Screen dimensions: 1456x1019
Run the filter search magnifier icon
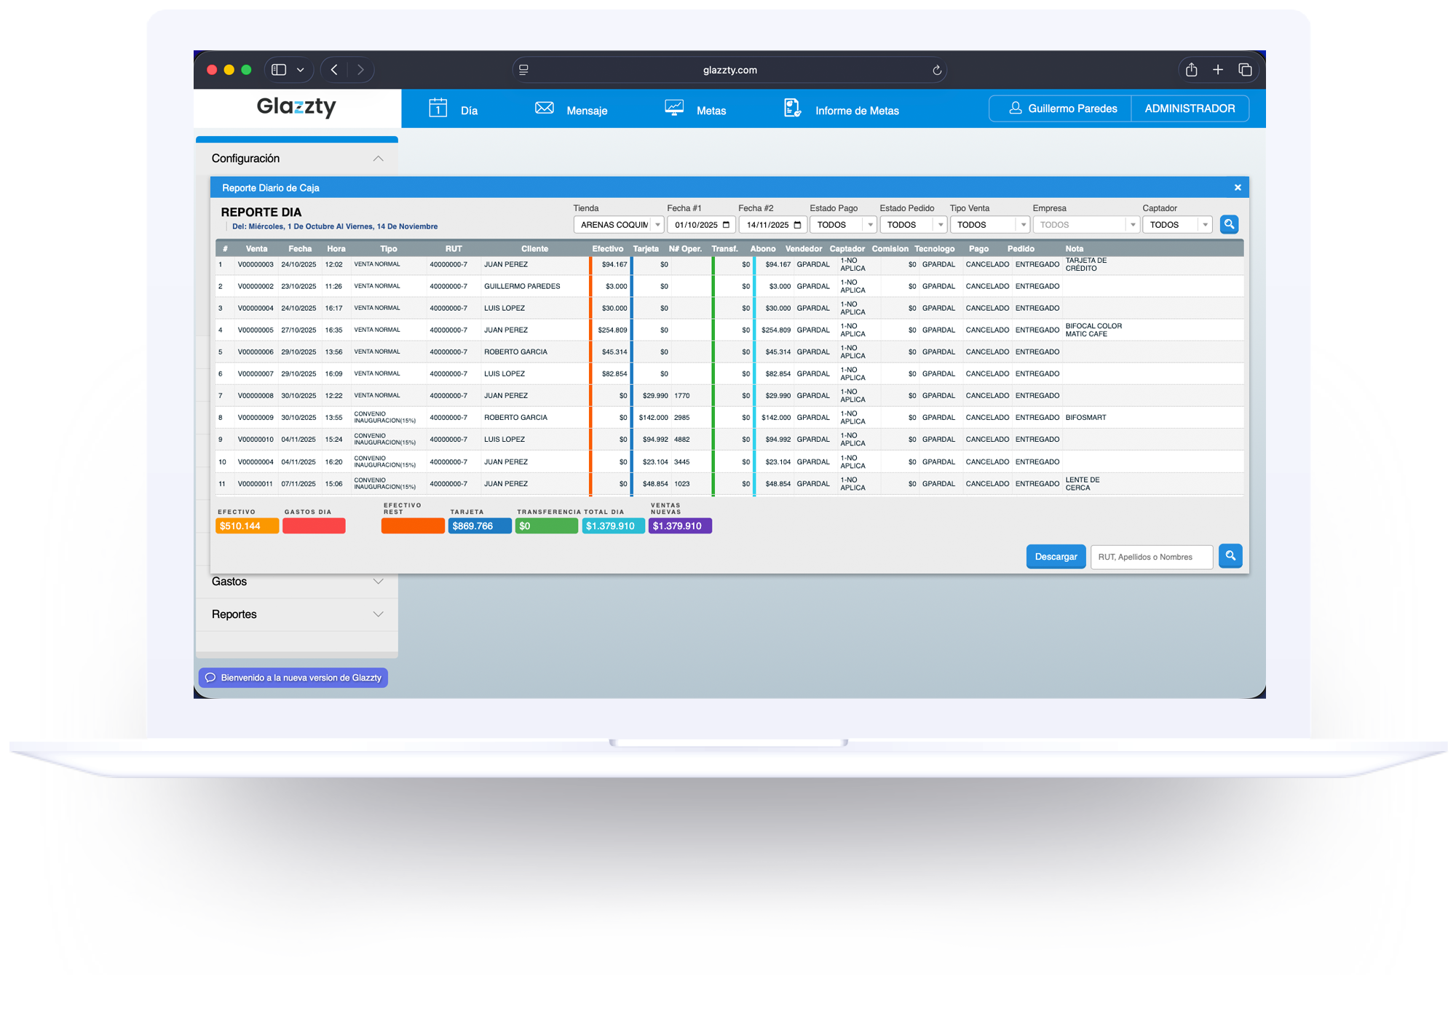(x=1229, y=224)
